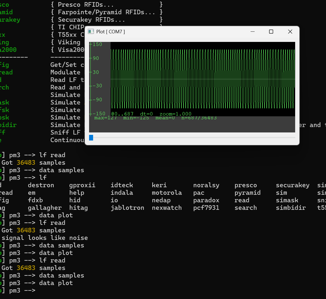Click 'fdxb' in the lf command list
Image resolution: width=326 pixels, height=299 pixels.
[35, 200]
